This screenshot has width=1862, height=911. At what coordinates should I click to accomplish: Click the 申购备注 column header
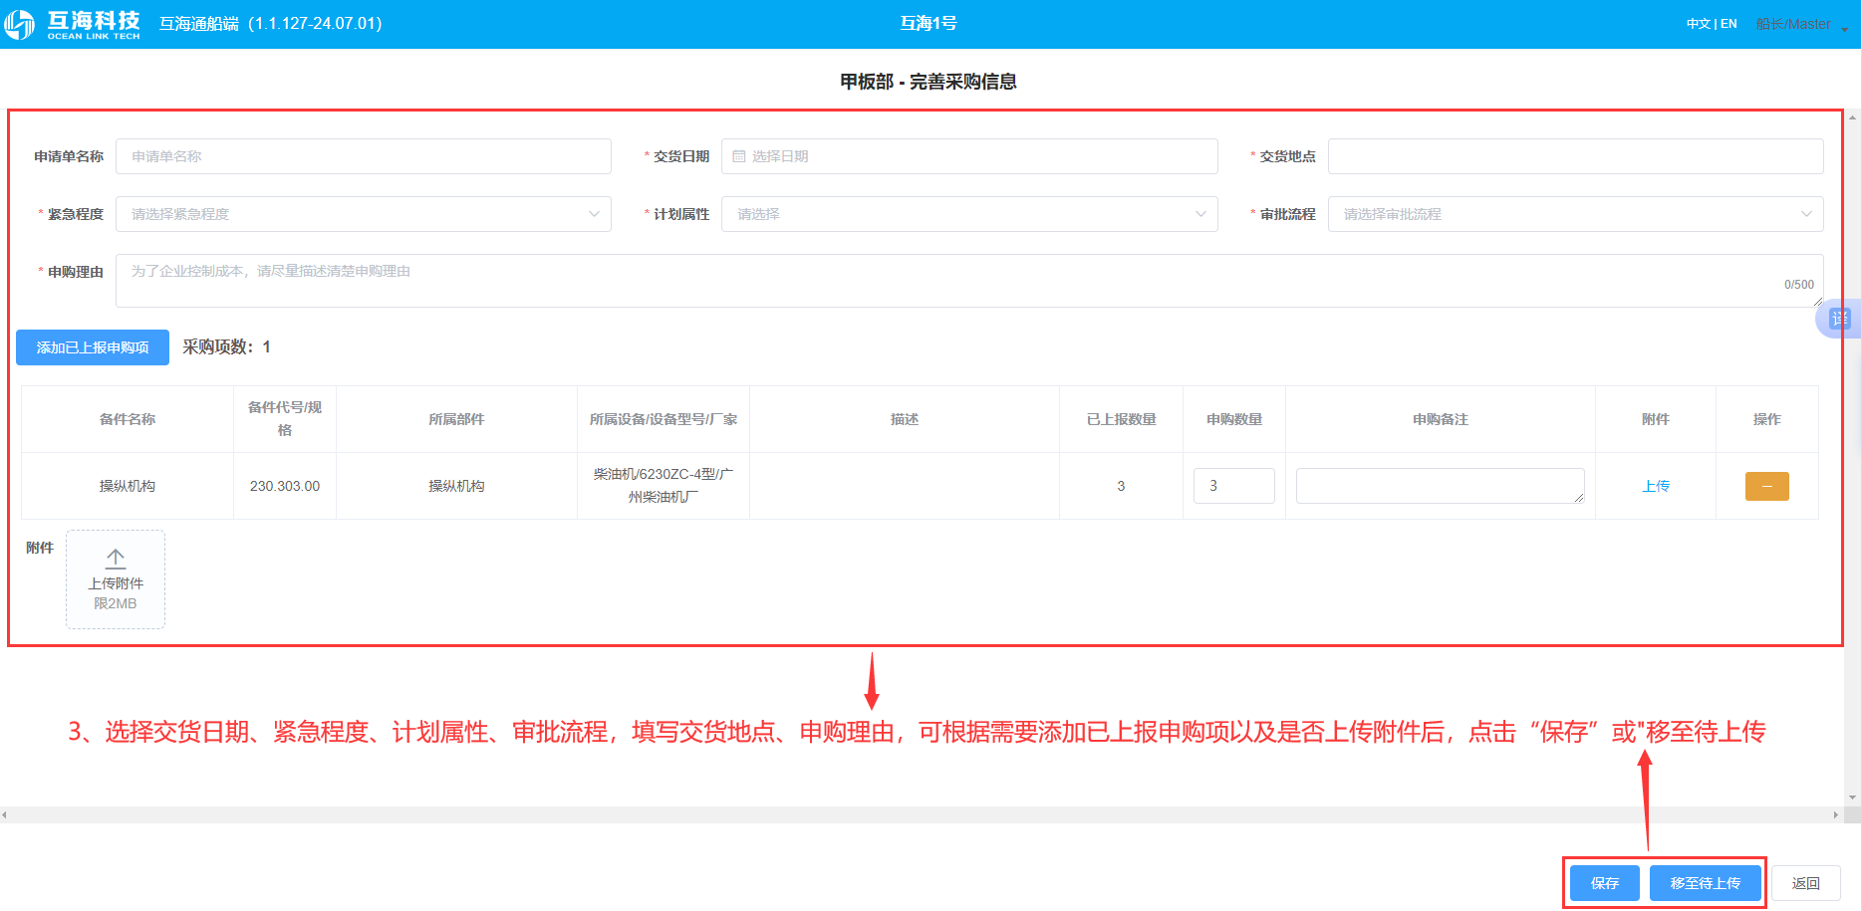coord(1440,419)
